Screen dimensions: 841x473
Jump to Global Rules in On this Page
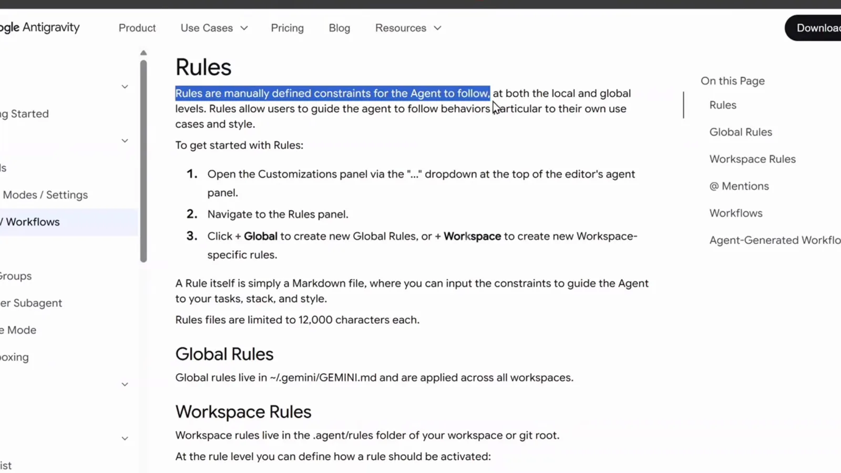pyautogui.click(x=741, y=132)
